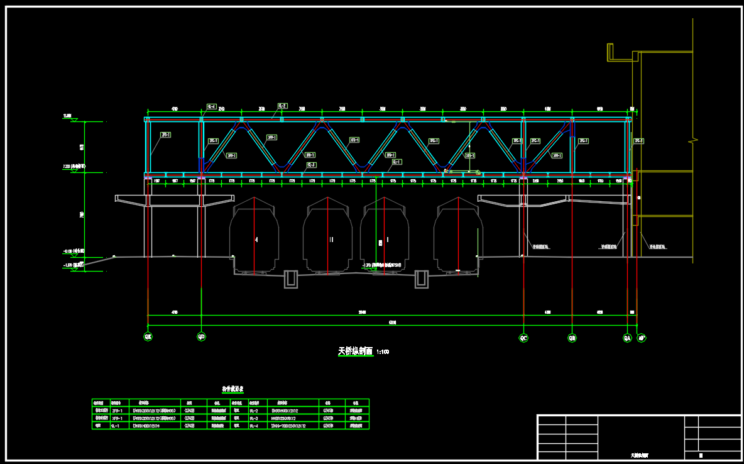Select the GL-2 top chord label tag
This screenshot has width=744, height=464.
click(283, 106)
